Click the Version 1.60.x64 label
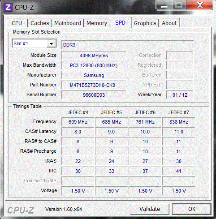216x219 pixels. (64, 209)
